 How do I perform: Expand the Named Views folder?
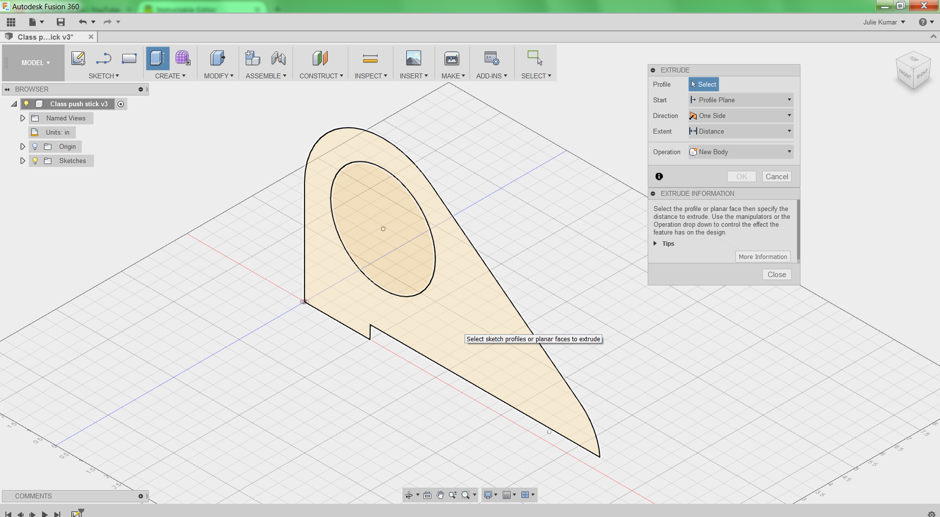23,118
